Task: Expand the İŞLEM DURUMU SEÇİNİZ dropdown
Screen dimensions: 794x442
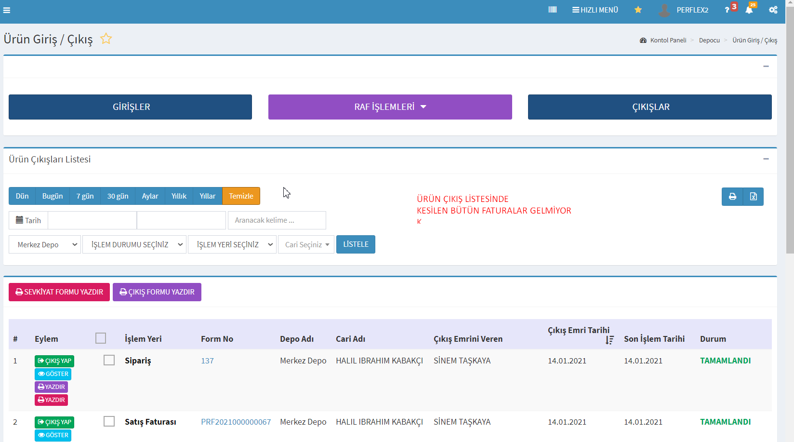Action: 134,245
